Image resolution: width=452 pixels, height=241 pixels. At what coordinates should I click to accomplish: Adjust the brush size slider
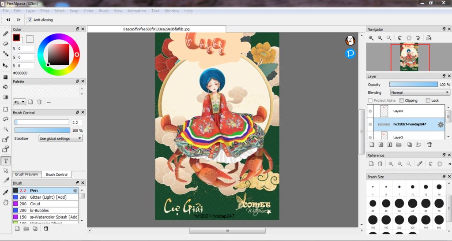pos(42,122)
